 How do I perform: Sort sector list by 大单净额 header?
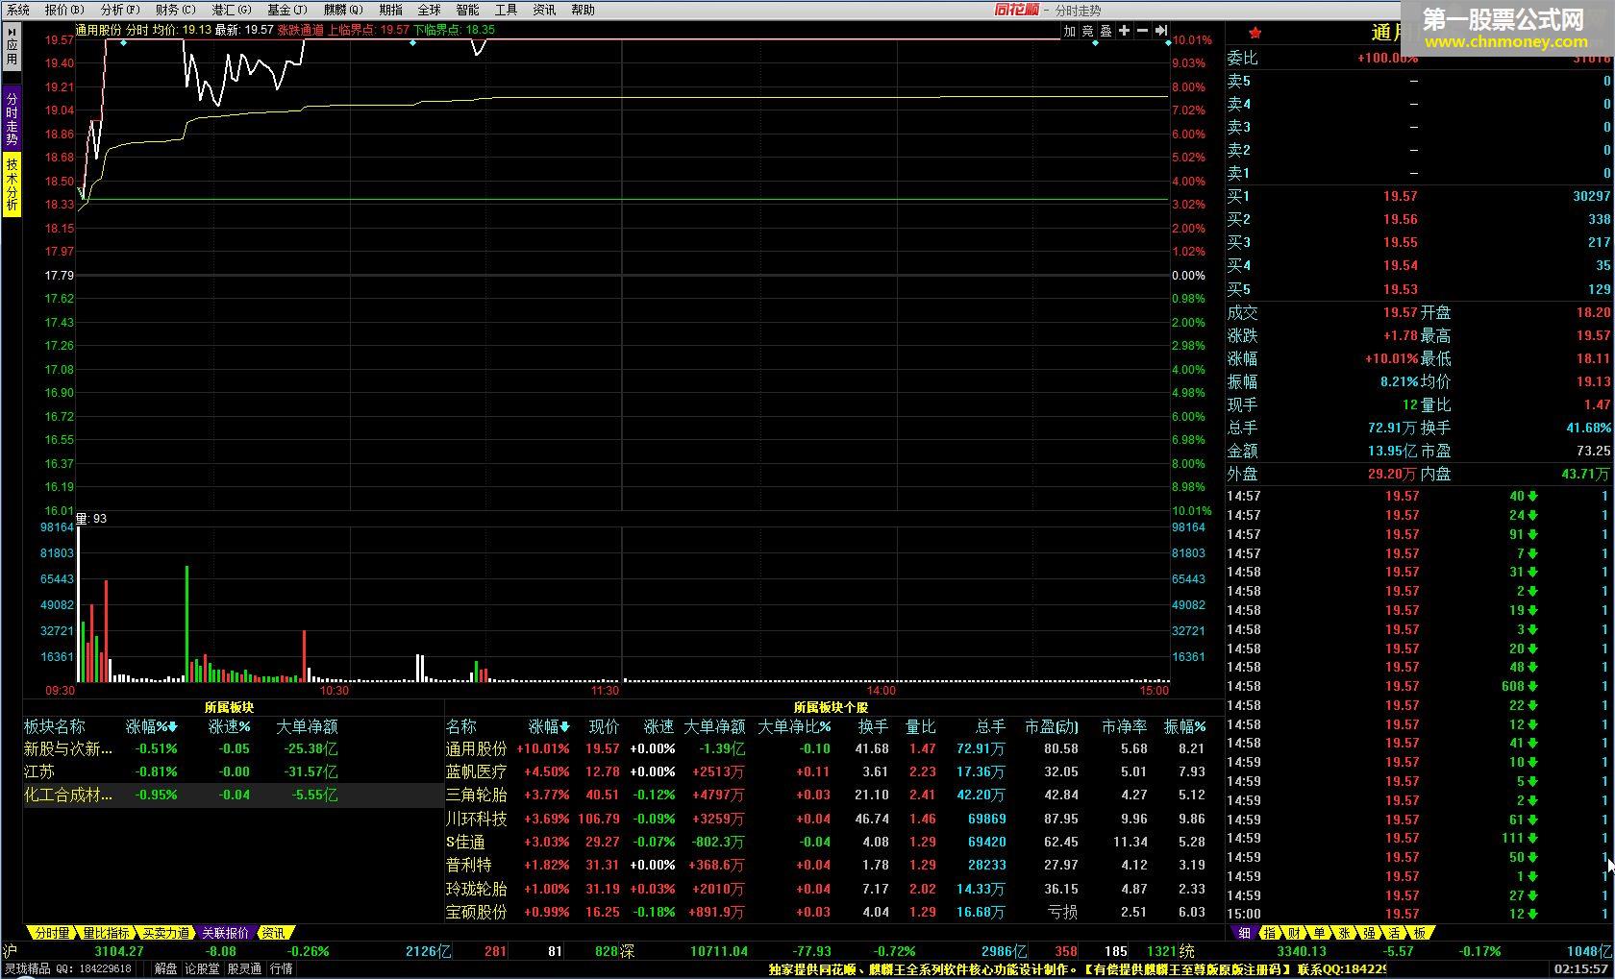coord(307,727)
